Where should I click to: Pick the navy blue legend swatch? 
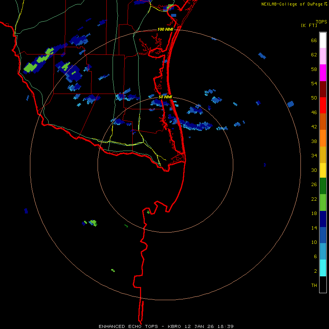coord(323,219)
